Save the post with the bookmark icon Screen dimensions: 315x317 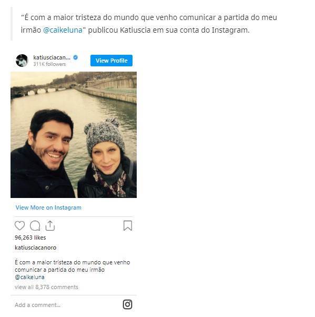128,225
